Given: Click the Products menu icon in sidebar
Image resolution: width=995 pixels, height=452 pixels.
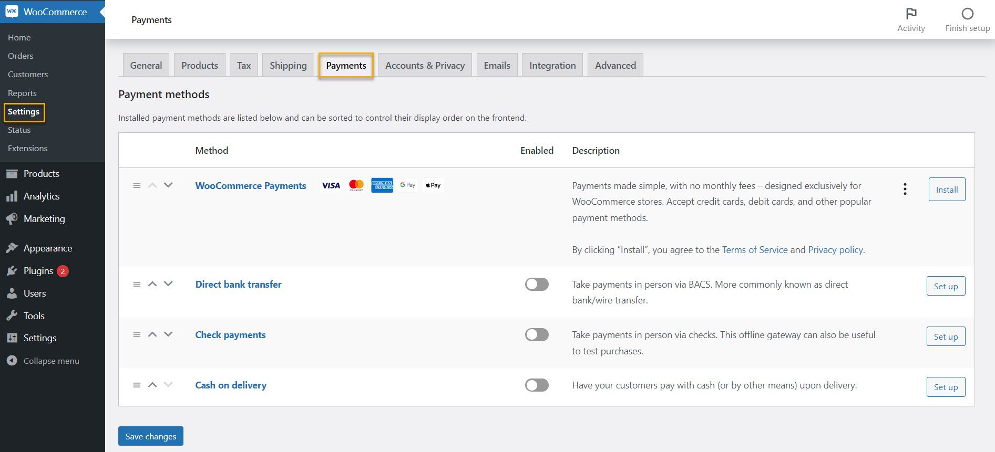Looking at the screenshot, I should [12, 174].
